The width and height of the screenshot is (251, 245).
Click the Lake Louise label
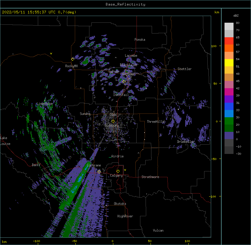pos(5,141)
